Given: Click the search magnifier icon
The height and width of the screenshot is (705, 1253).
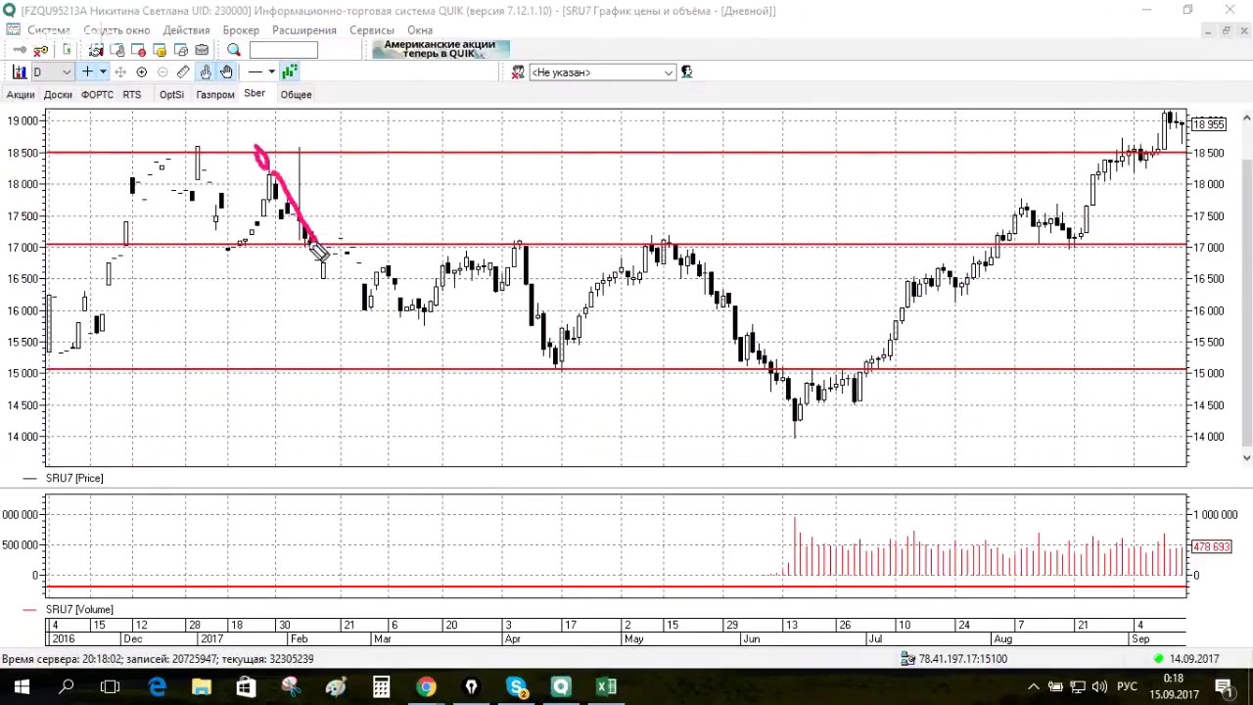Looking at the screenshot, I should coord(234,50).
